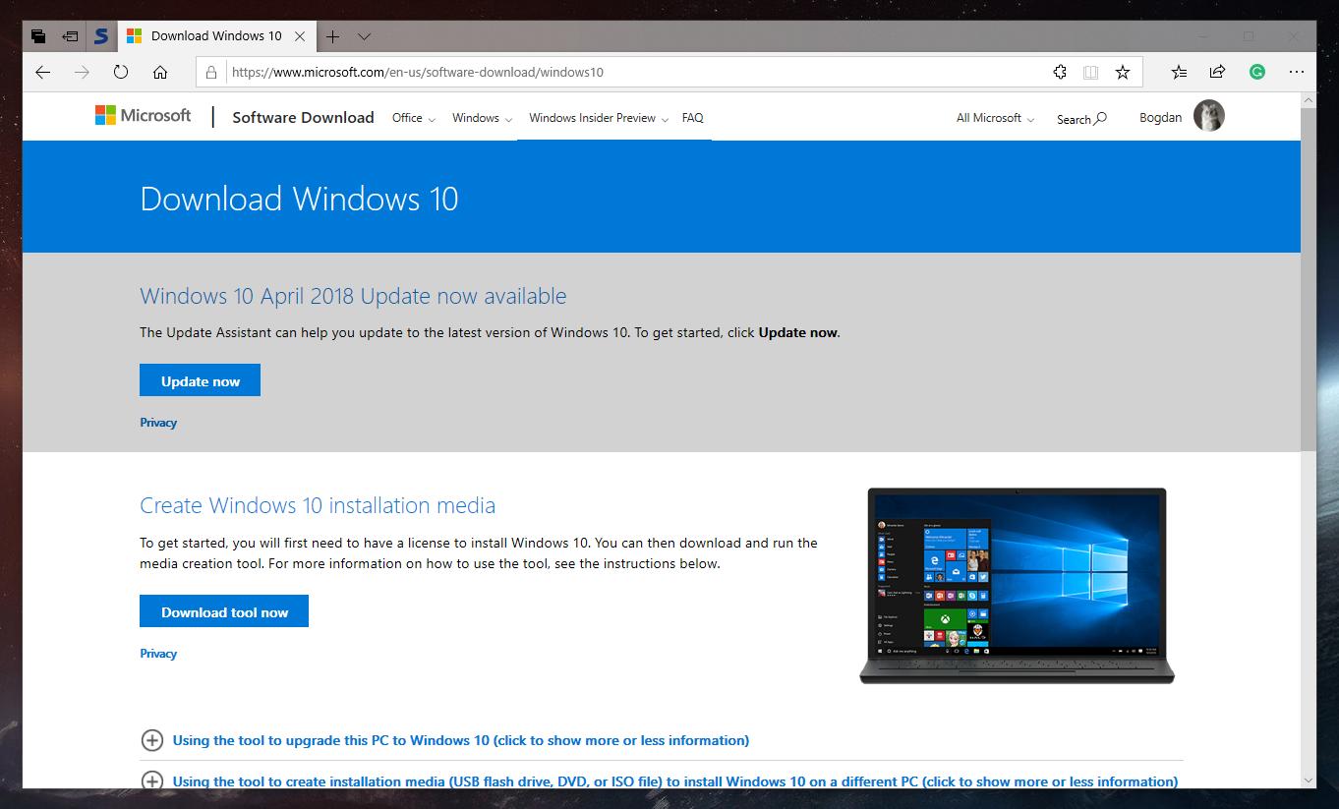Click the Forward arrow in browser toolbar
1339x809 pixels.
coord(82,72)
